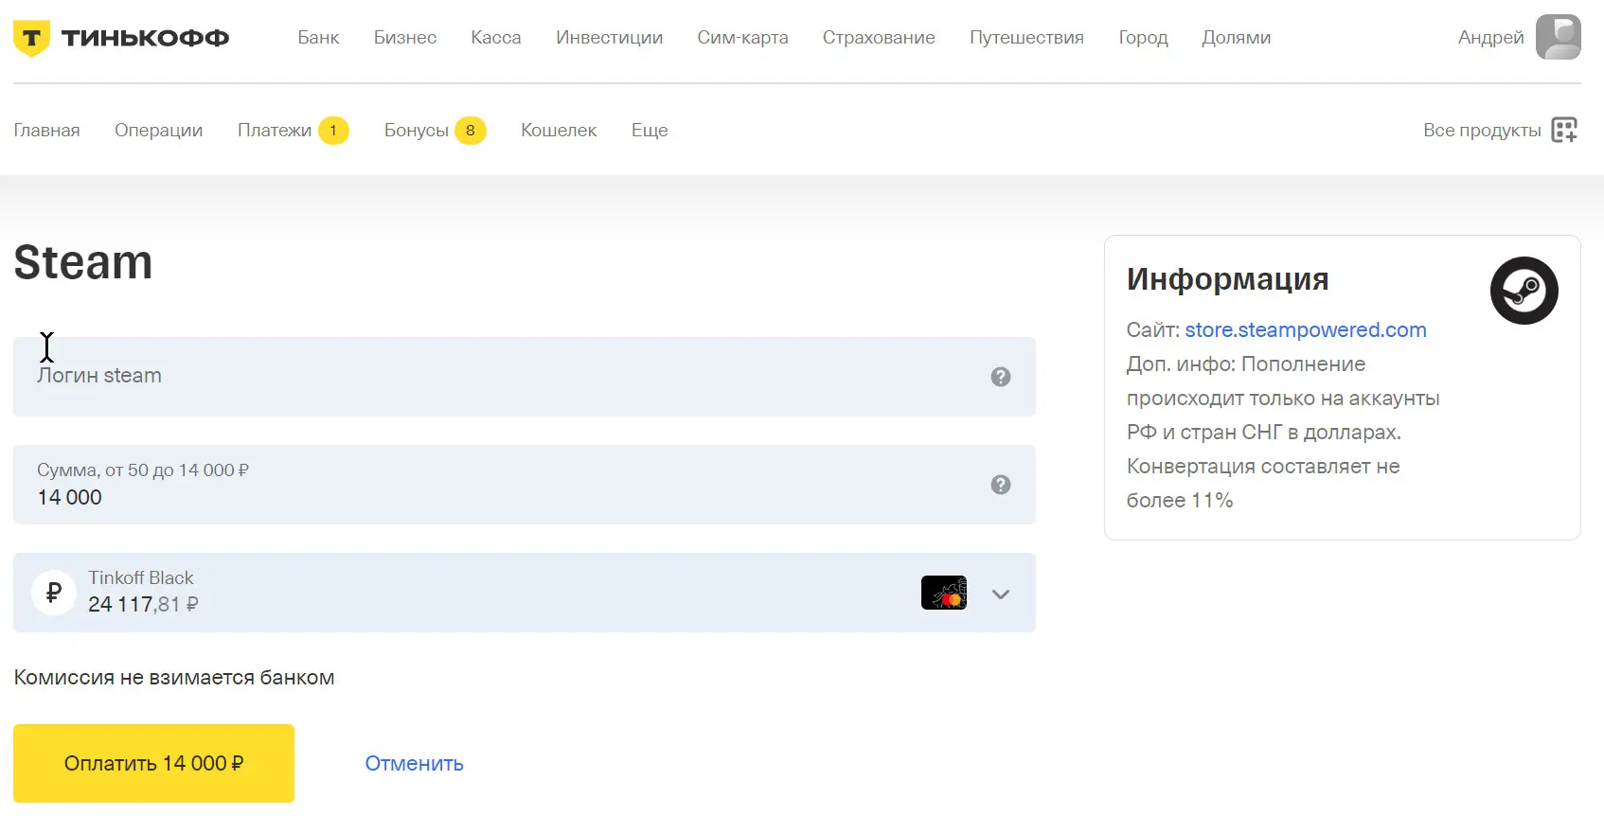Click the Платежи notification badge 1
The image size is (1604, 816).
coord(333,131)
